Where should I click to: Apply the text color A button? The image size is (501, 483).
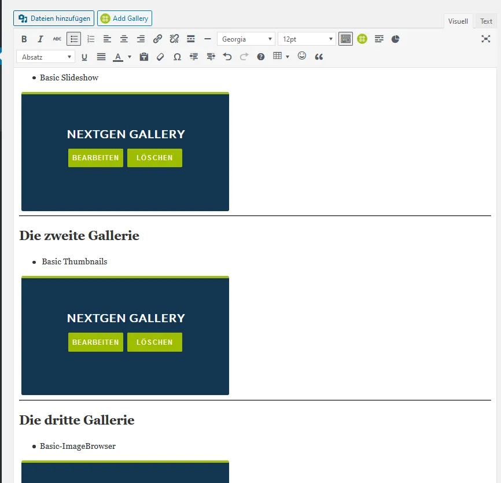click(118, 57)
